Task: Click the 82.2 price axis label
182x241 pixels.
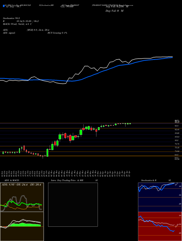Action: [177, 140]
